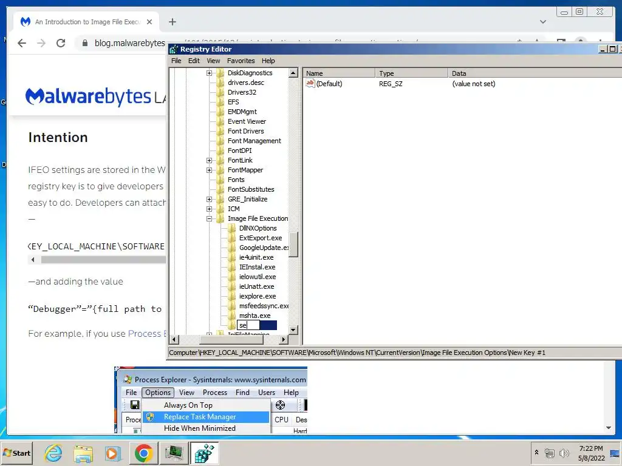This screenshot has height=466, width=622.
Task: Click the (value not set) data cell
Action: pyautogui.click(x=474, y=84)
